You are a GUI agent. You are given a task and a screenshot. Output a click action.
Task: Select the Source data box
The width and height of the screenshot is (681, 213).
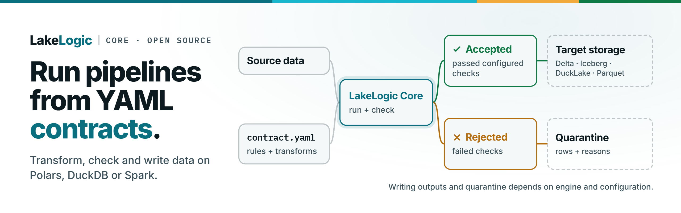(284, 61)
